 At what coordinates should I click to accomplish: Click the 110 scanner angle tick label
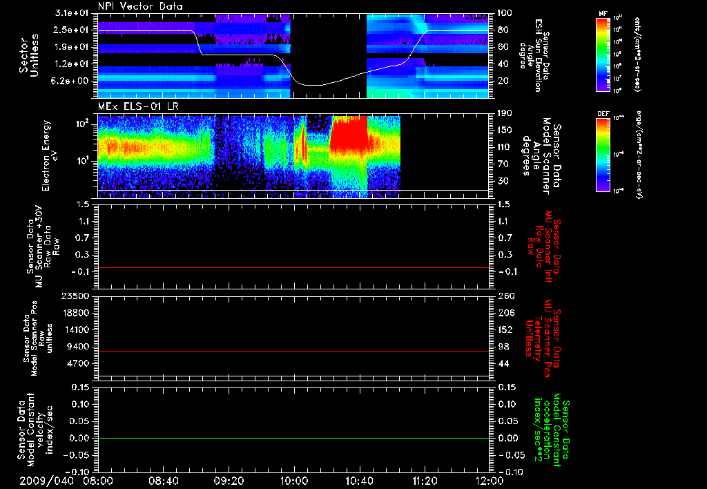pos(505,147)
